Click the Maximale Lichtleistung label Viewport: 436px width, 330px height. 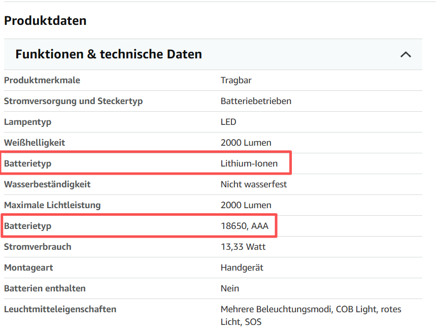coord(52,205)
